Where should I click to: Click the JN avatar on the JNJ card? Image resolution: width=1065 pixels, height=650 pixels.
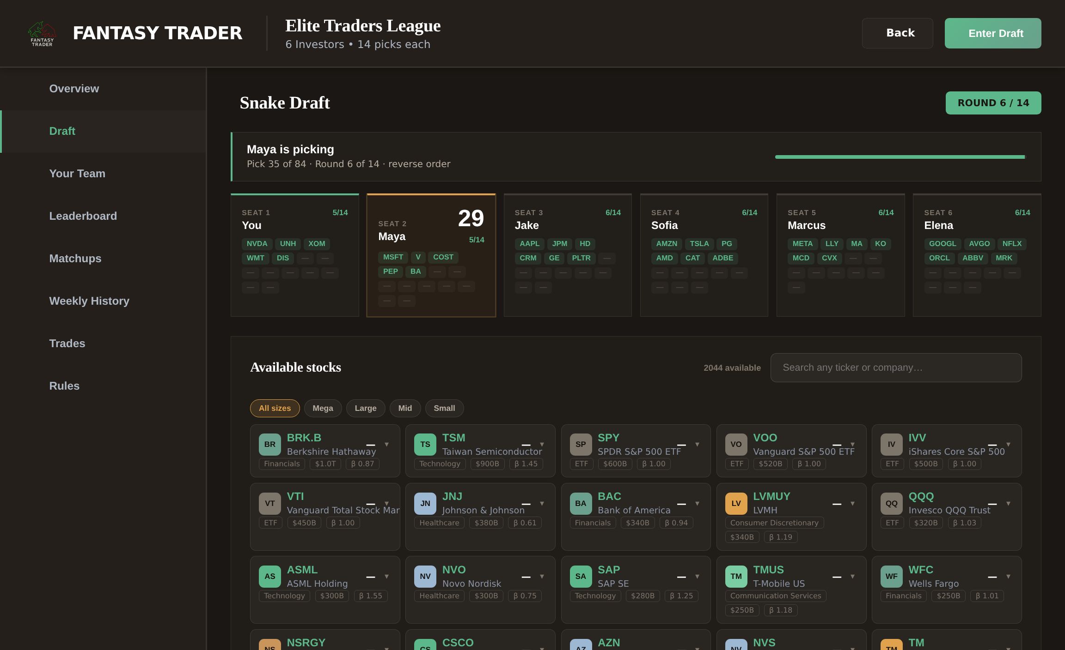coord(425,504)
